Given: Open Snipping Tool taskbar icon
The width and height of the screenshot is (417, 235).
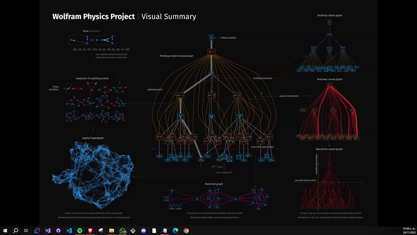Looking at the screenshot, I should coord(101,231).
